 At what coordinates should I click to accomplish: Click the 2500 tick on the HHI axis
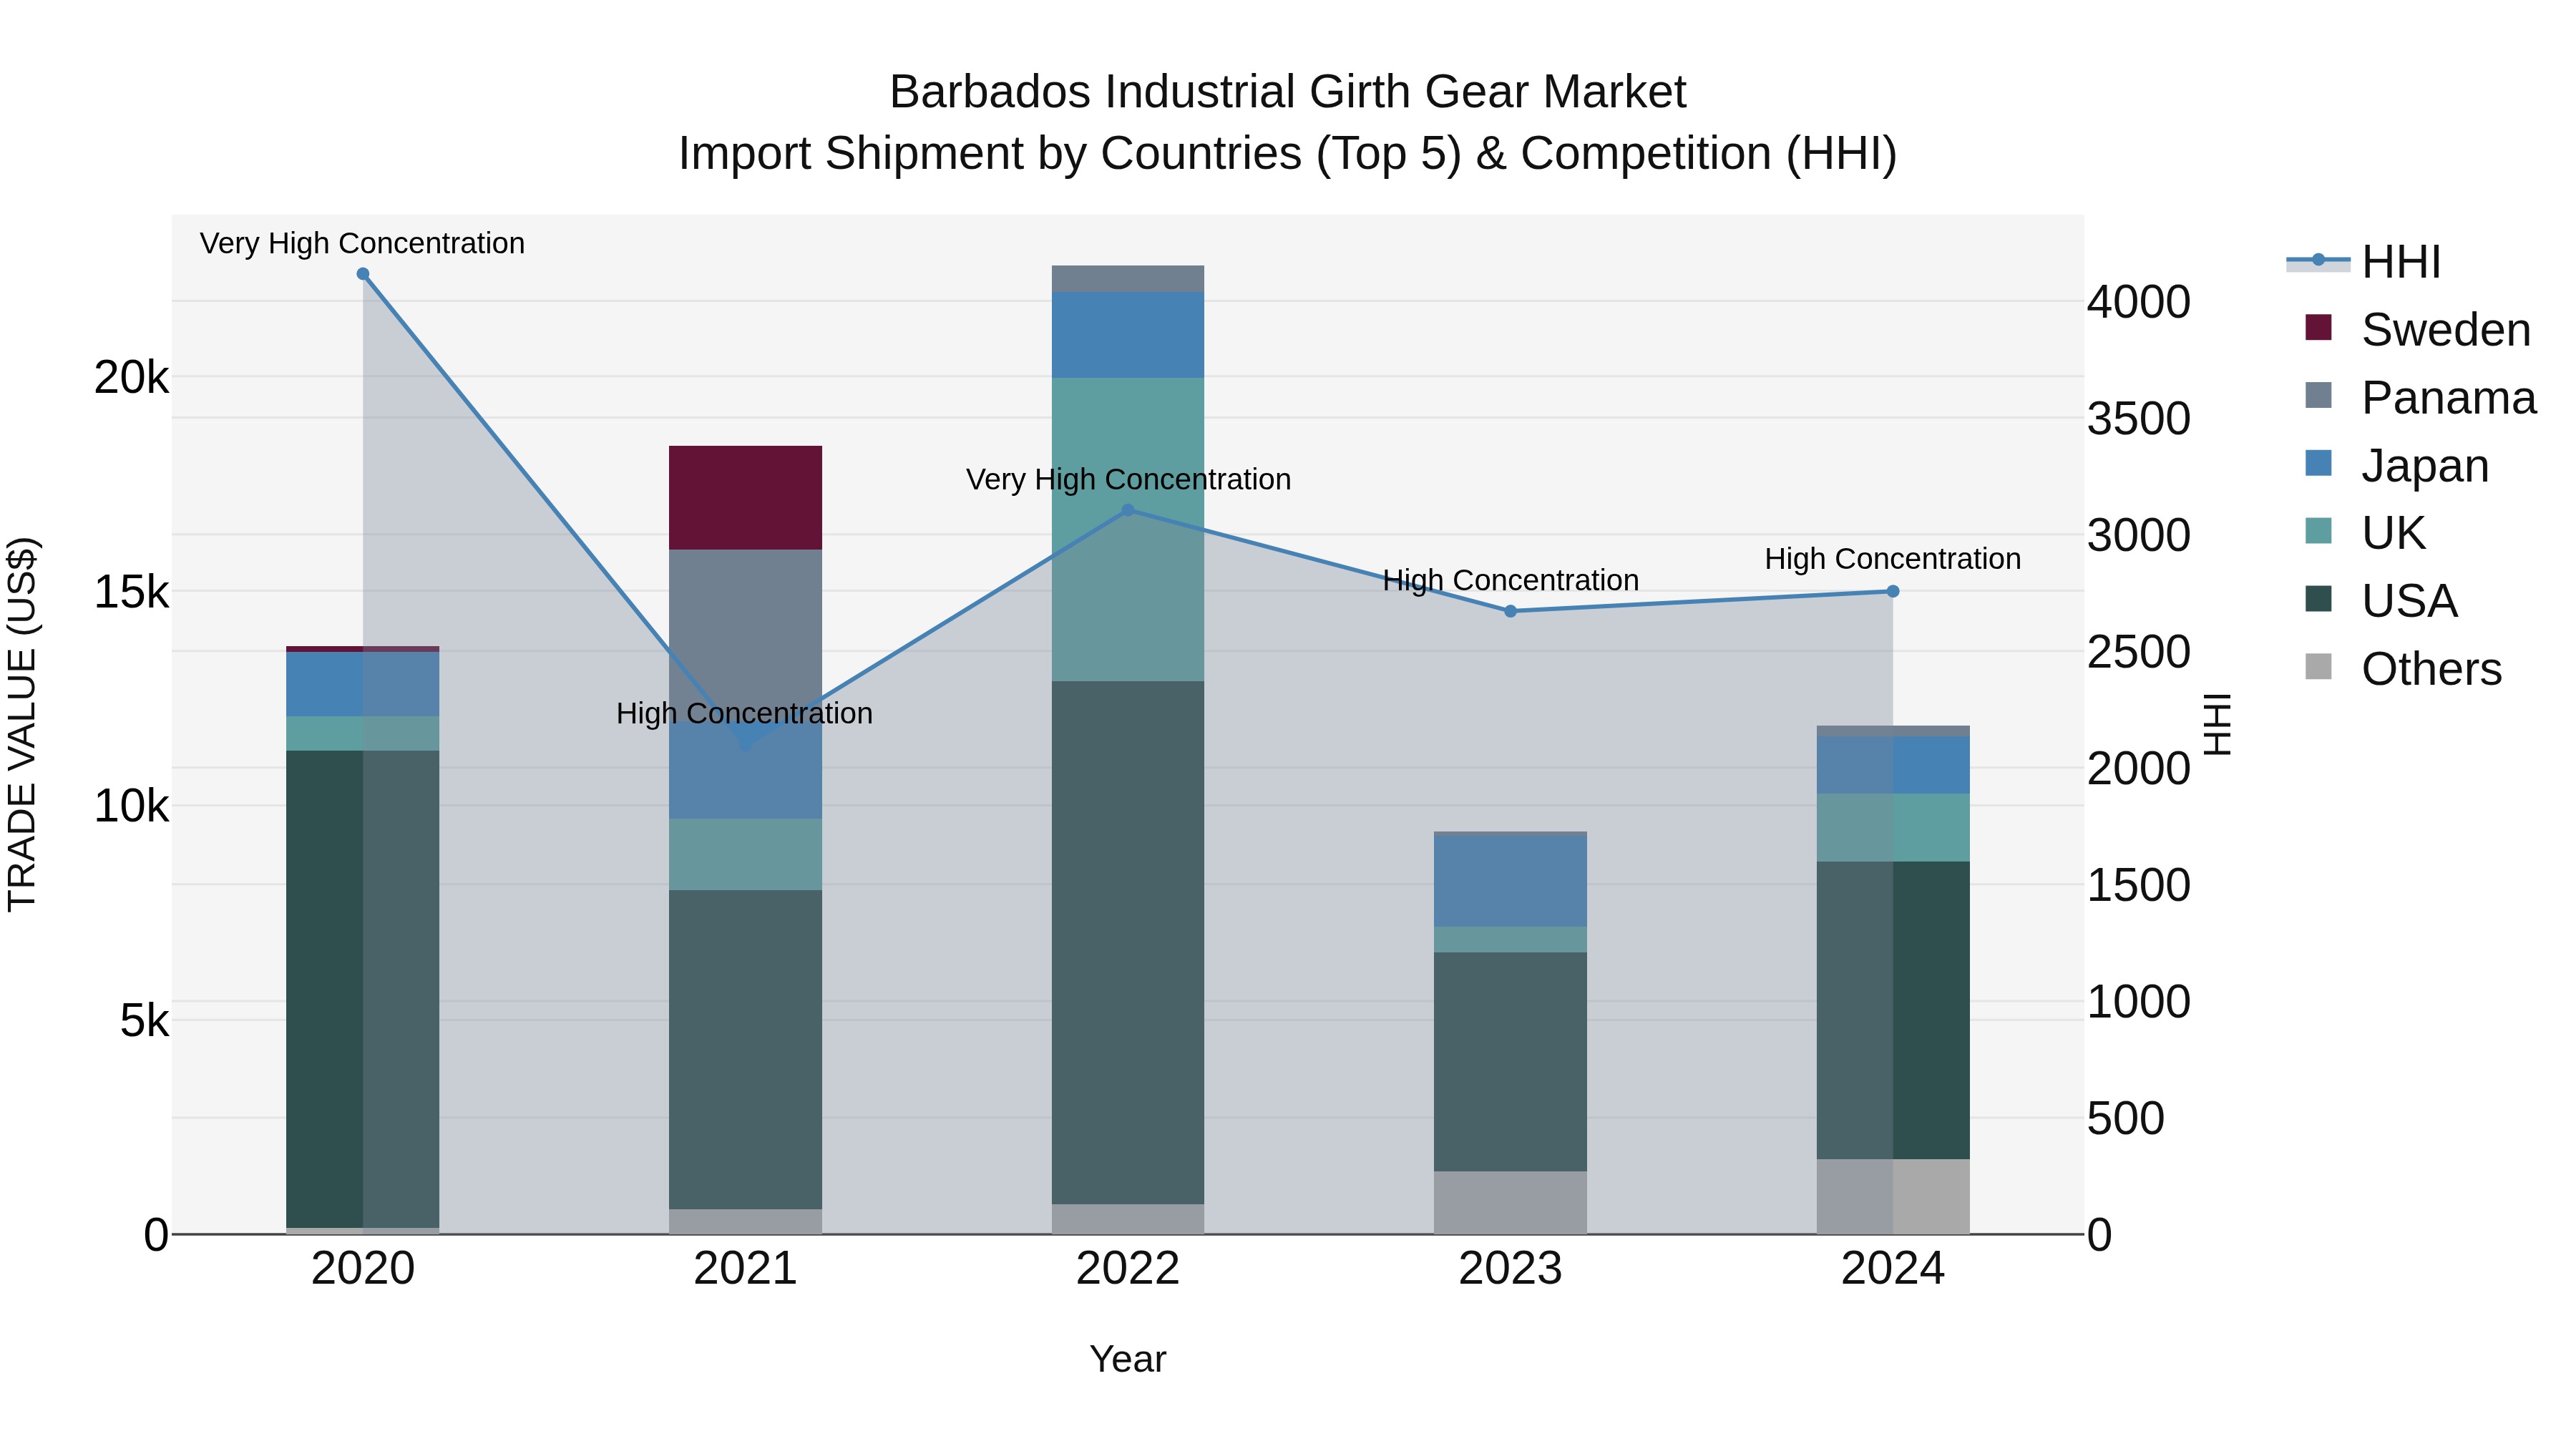2139,652
